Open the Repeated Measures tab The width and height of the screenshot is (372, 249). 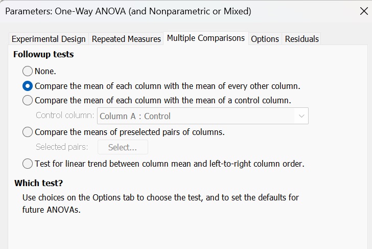[126, 39]
